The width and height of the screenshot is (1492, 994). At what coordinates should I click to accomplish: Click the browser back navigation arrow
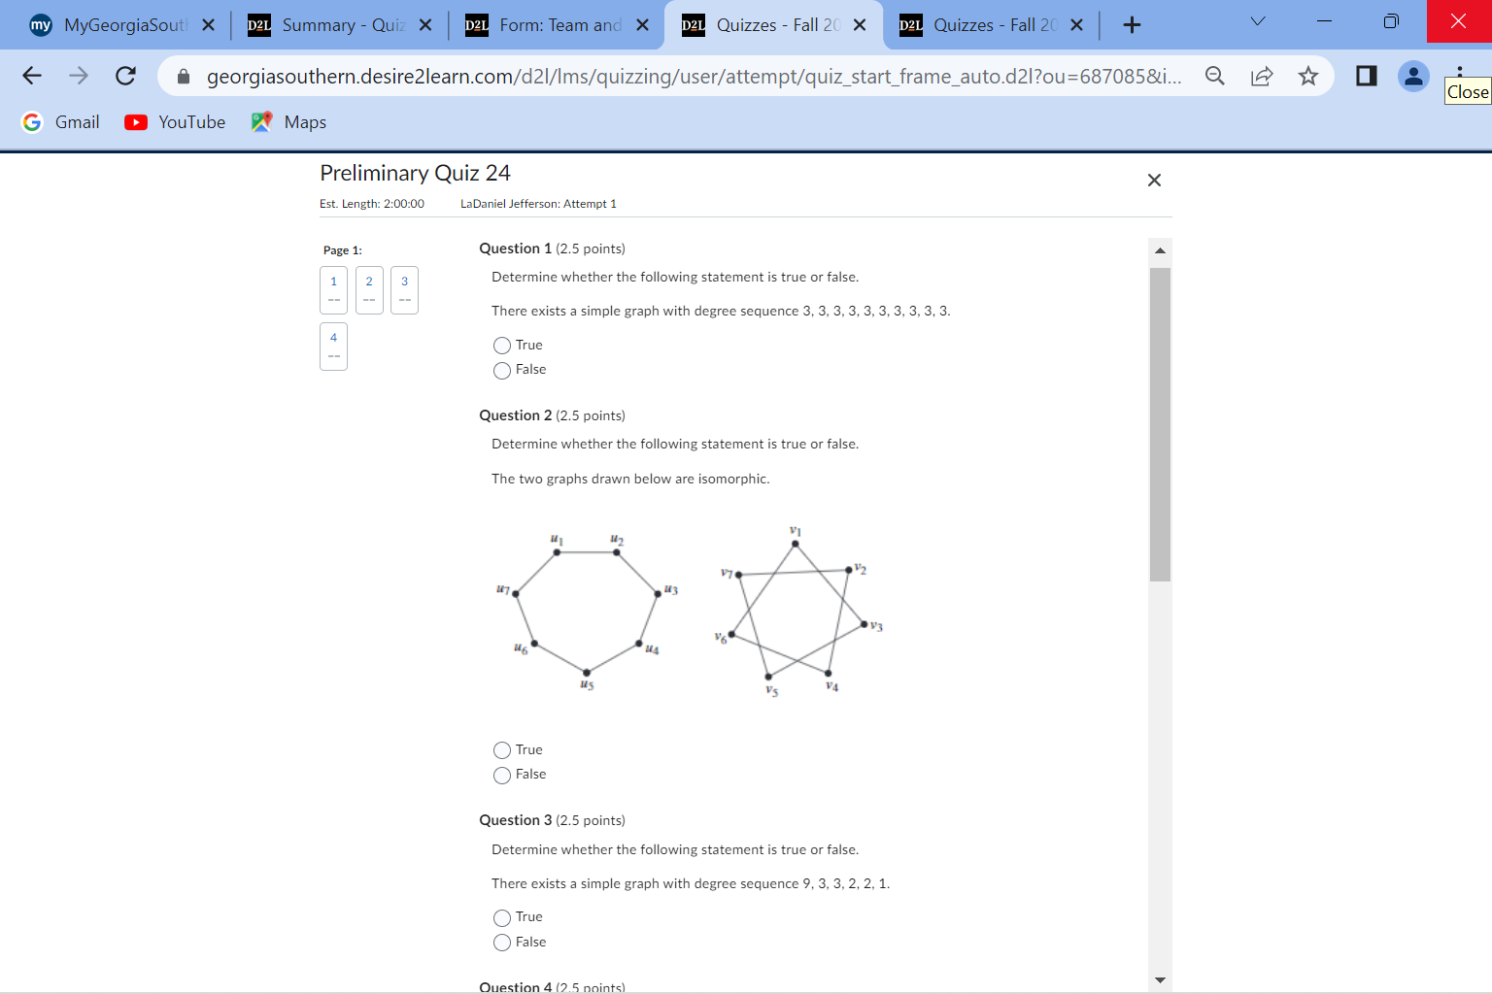[32, 76]
